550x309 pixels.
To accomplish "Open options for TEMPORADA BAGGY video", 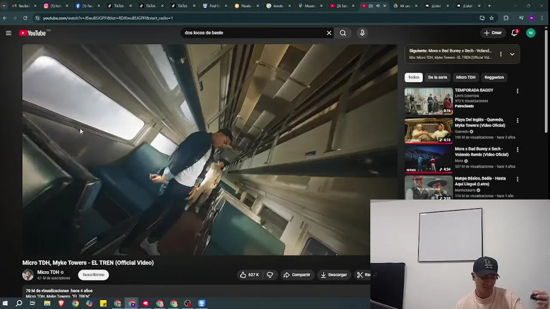I will click(517, 91).
